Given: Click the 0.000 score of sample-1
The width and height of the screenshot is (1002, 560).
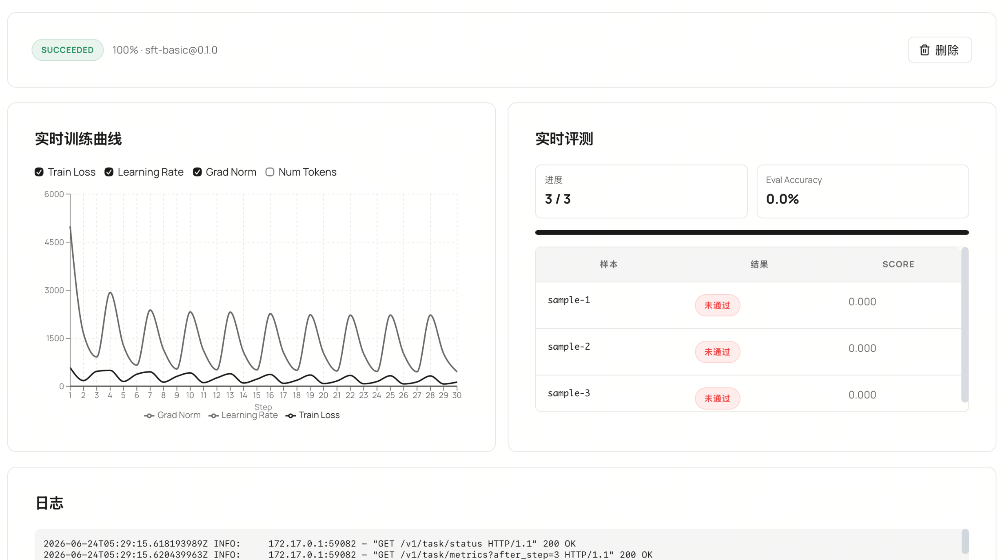Looking at the screenshot, I should pyautogui.click(x=862, y=302).
